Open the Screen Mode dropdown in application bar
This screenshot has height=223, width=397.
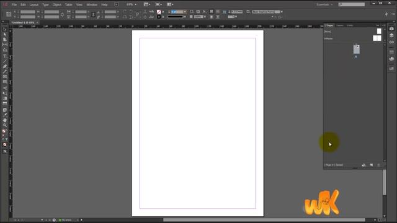click(159, 4)
